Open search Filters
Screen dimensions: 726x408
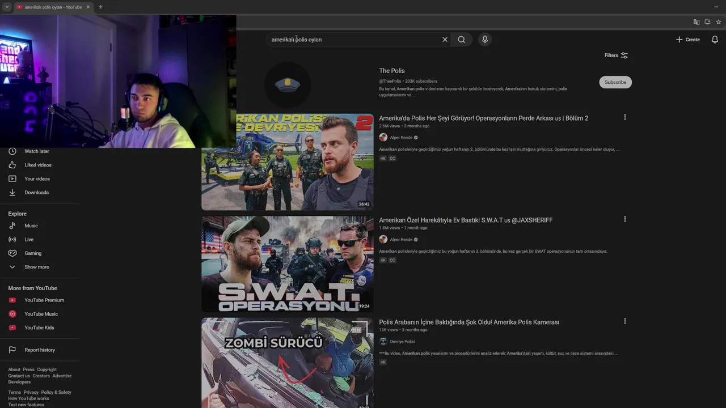(x=616, y=56)
